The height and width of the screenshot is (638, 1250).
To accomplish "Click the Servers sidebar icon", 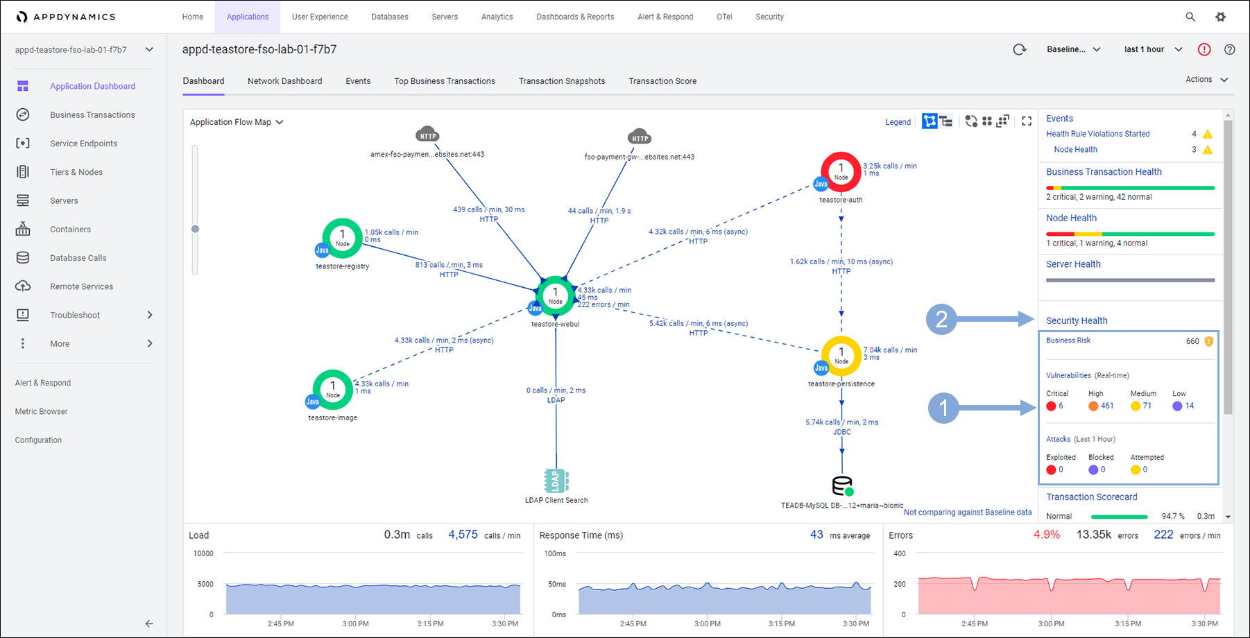I will [x=23, y=200].
